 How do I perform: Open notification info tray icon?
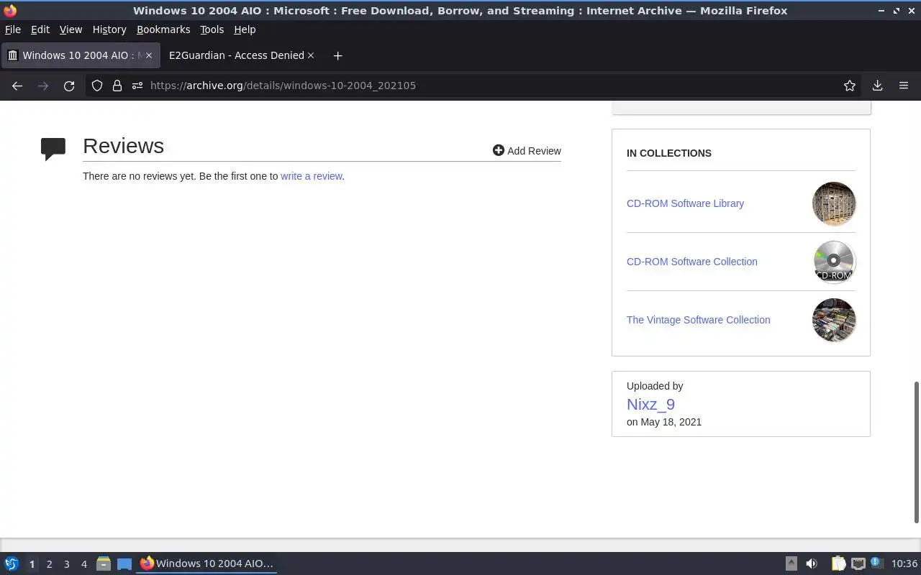tap(876, 563)
